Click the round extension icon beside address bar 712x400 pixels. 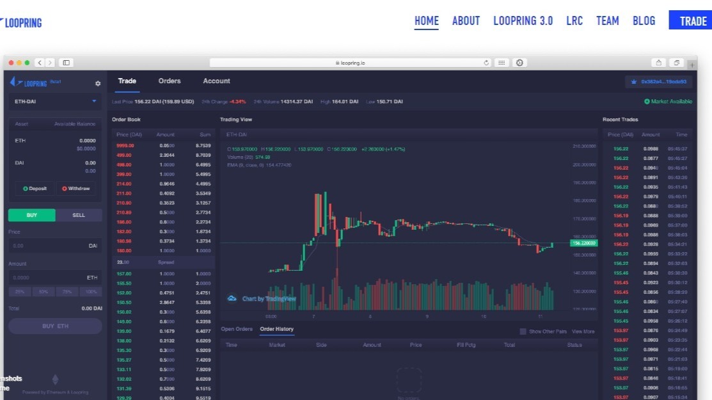point(519,63)
